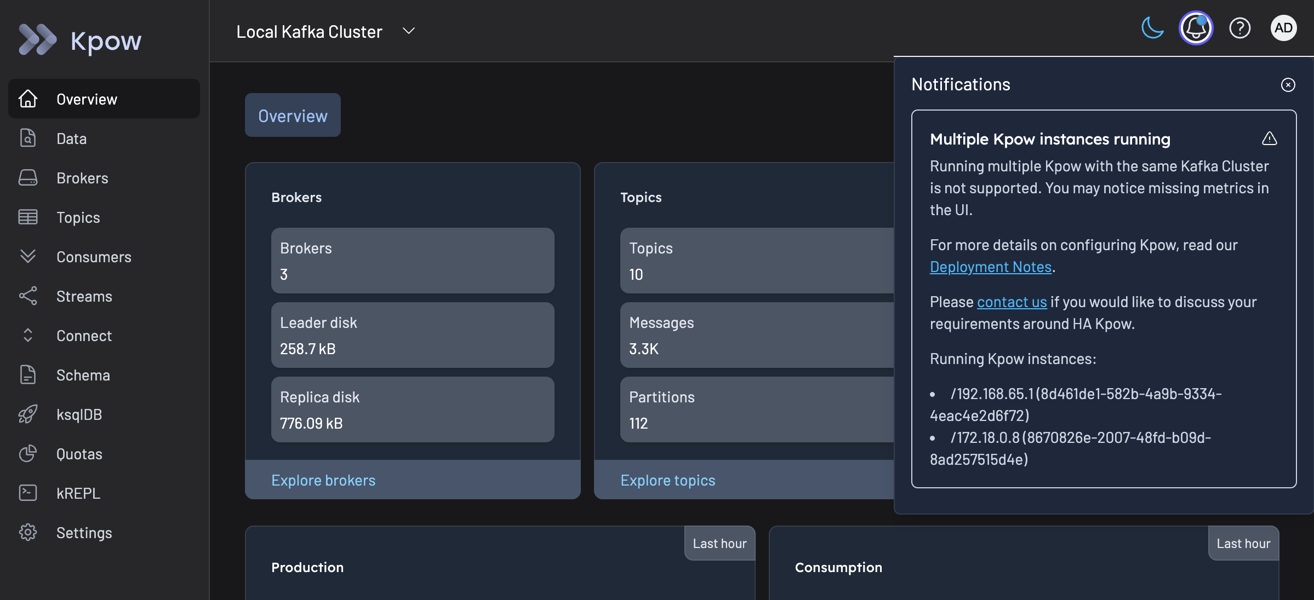Screen dimensions: 1314x600
Task: Toggle the notifications bell
Action: coord(1196,28)
